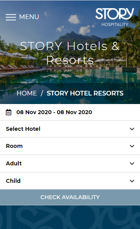Click the STORY Hotels & Resorts heading
Screen dimensions: 140x229
(x=70, y=53)
